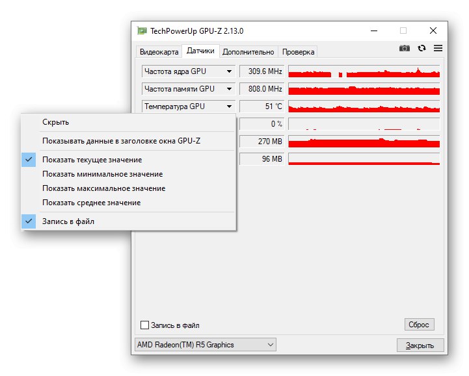Open the hamburger menu icon
Viewport: 469px width, 376px height.
[x=438, y=48]
